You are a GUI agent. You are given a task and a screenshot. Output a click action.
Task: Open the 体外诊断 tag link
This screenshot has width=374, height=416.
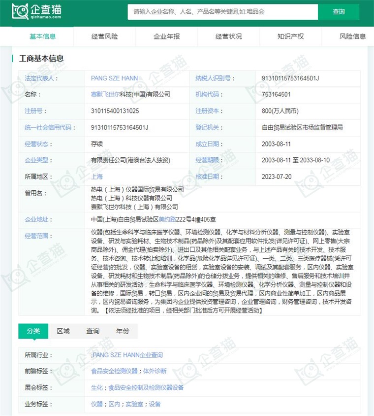(x=155, y=371)
